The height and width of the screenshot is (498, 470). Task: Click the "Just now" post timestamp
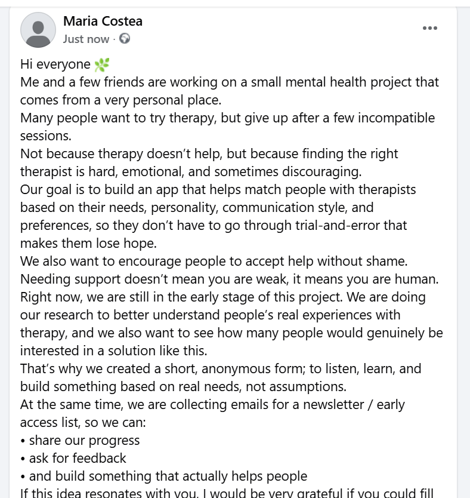[86, 39]
